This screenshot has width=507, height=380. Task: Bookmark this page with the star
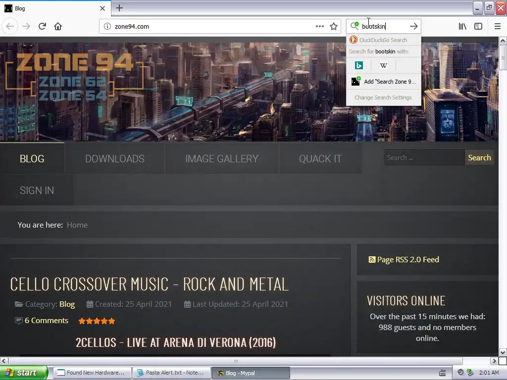[x=334, y=26]
